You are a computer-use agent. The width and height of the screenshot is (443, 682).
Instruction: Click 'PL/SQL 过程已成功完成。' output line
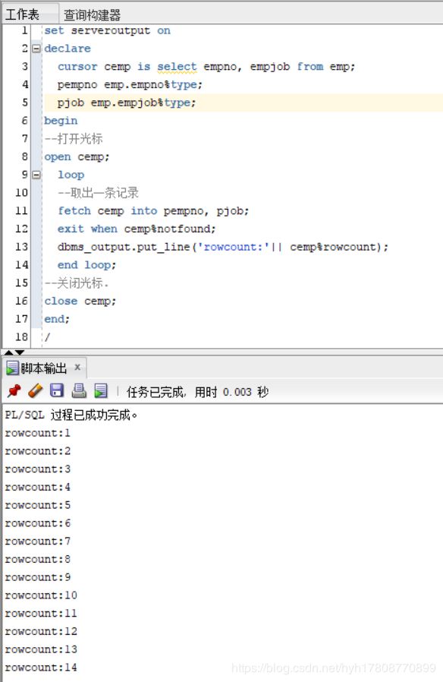click(71, 415)
